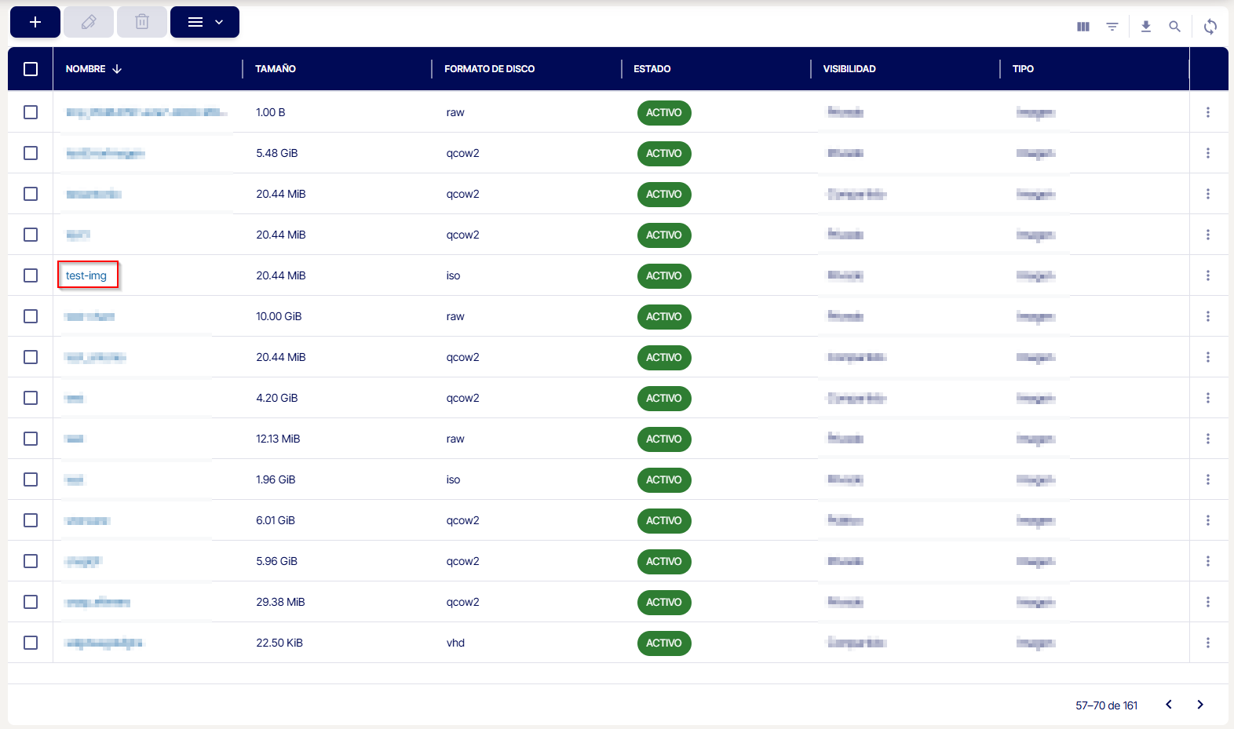Sort by FORMATO DE DISCO column header

pos(490,69)
